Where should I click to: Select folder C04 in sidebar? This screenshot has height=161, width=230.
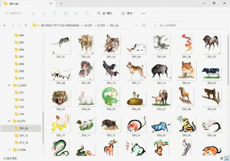click(21, 114)
